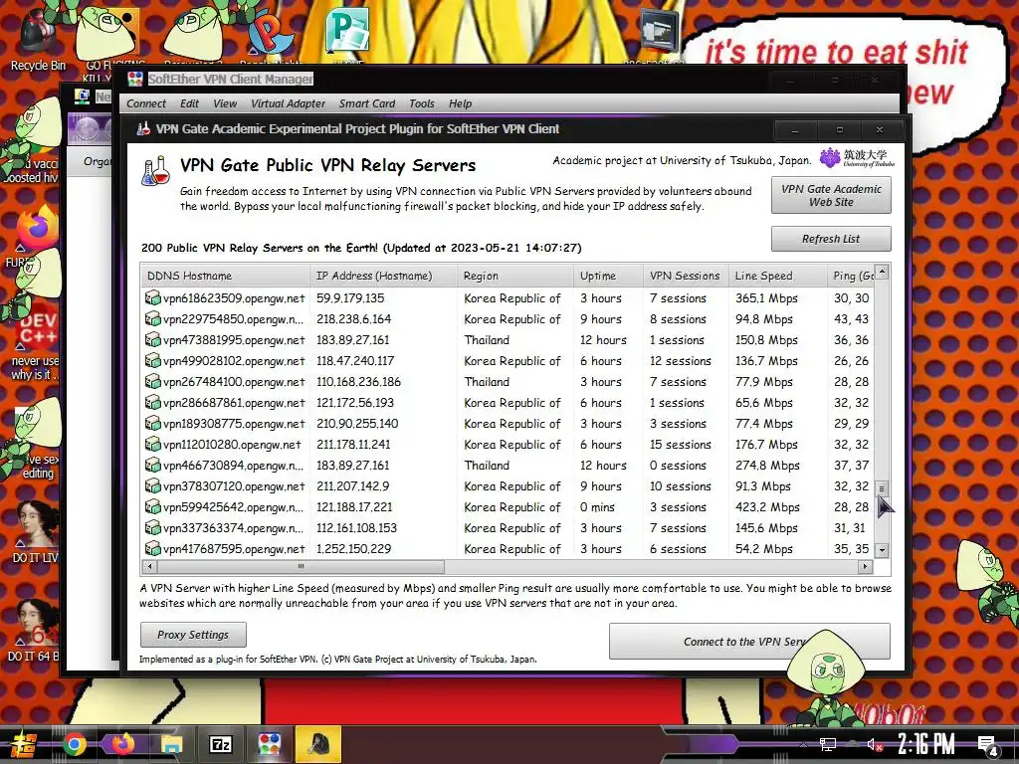Sort by Uptime column header
Image resolution: width=1019 pixels, height=764 pixels.
[608, 276]
